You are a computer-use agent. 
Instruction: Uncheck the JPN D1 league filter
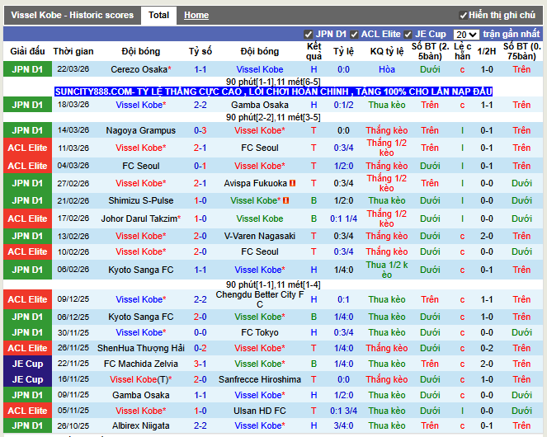[x=309, y=34]
